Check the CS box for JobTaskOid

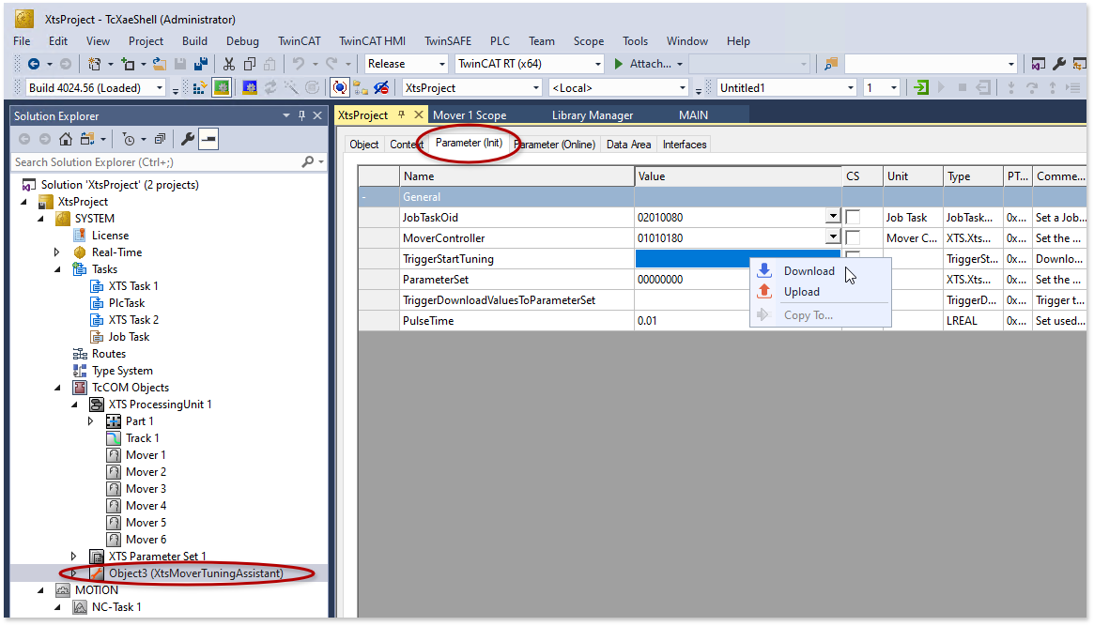pyautogui.click(x=853, y=218)
